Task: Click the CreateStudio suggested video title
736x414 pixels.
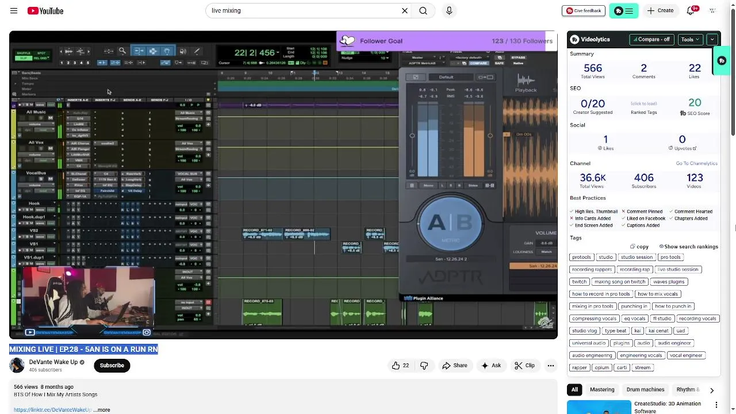Action: [x=668, y=407]
